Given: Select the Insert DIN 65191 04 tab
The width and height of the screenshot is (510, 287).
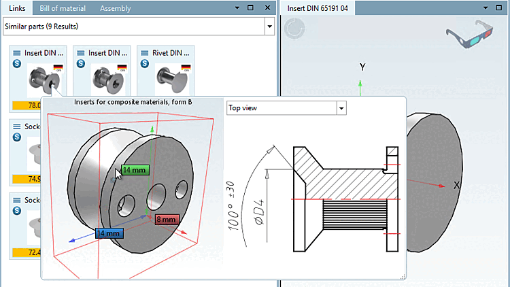Looking at the screenshot, I should click(318, 8).
